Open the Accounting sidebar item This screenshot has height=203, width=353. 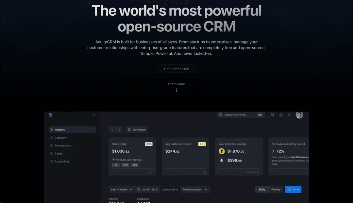point(72,161)
